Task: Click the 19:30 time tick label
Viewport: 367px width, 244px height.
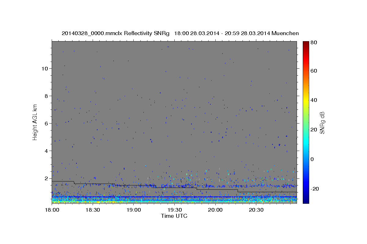Action: (174, 210)
